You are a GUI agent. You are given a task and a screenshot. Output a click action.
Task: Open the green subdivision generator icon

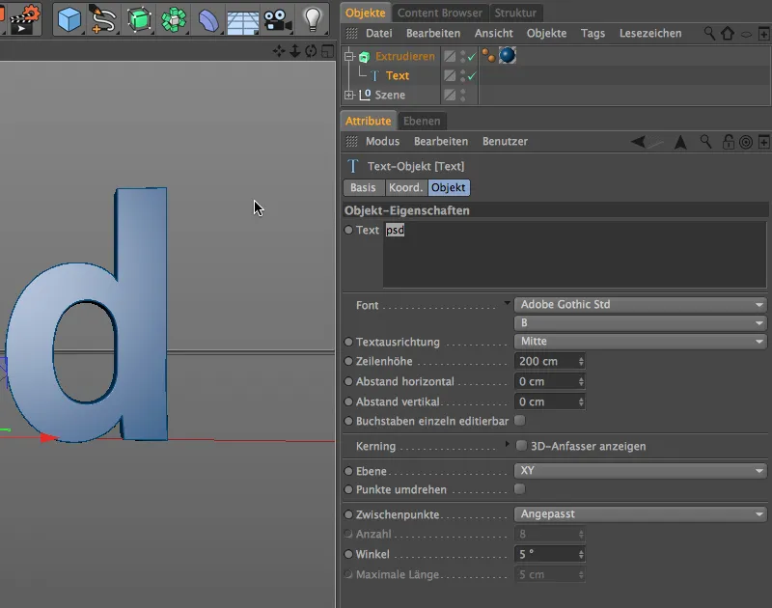[x=139, y=19]
